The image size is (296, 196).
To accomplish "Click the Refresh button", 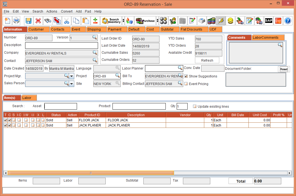I will pos(207,60).
